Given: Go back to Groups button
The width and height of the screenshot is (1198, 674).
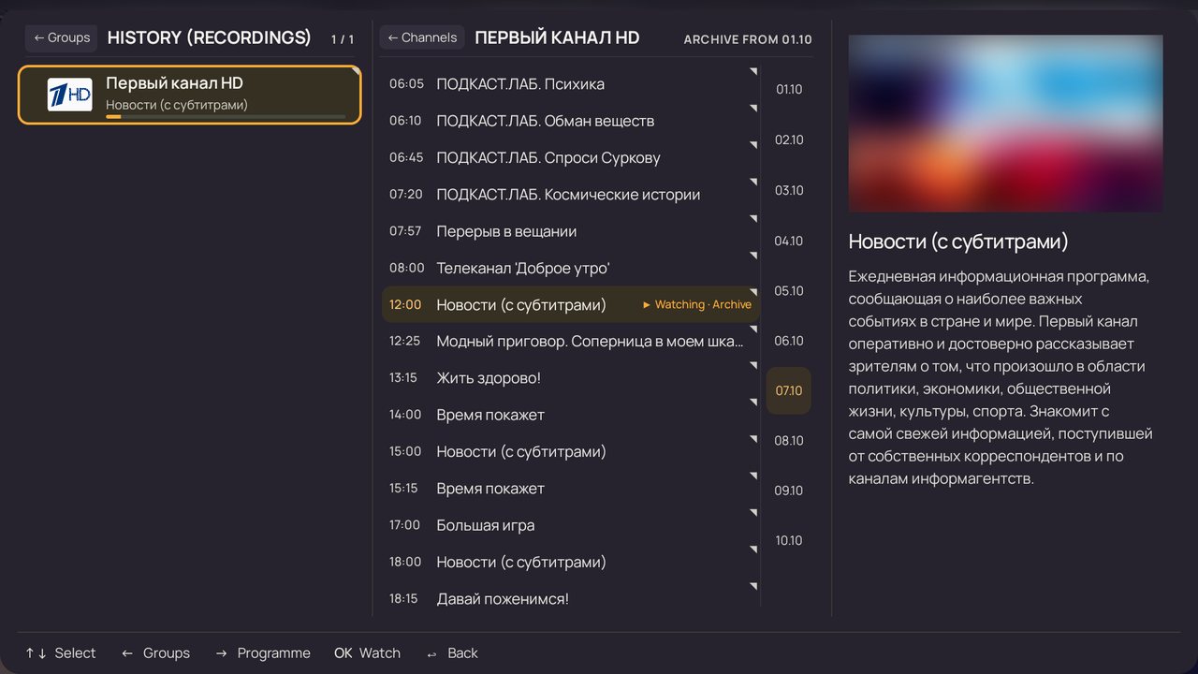Looking at the screenshot, I should [x=62, y=37].
